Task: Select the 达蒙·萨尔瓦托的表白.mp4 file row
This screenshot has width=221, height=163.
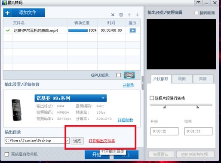Action: 71,30
